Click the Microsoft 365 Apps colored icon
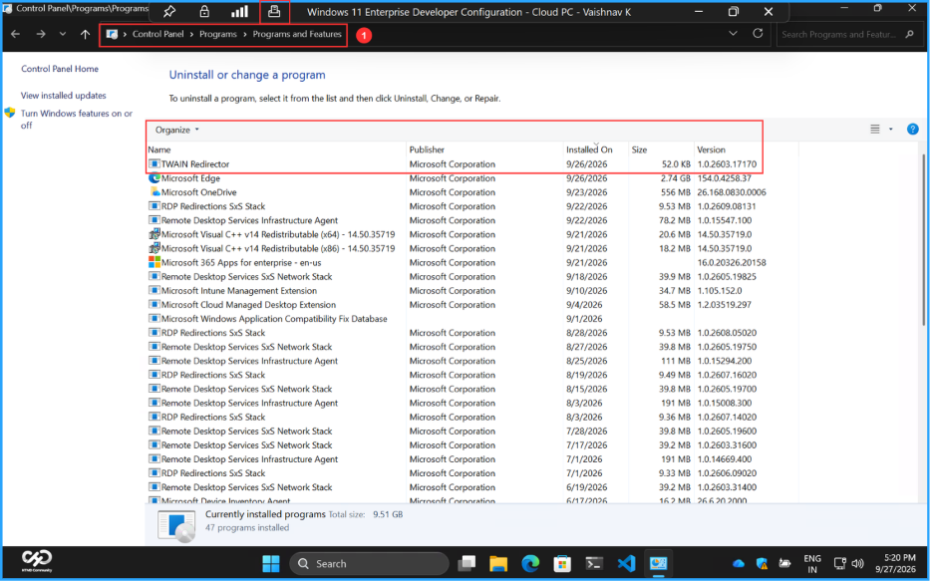 pos(155,262)
